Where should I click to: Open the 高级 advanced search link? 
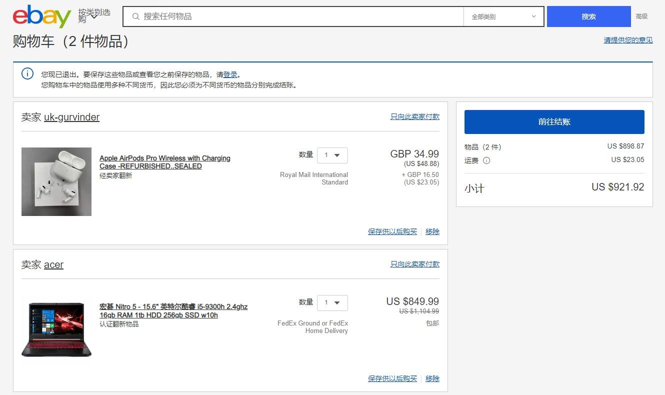point(641,16)
